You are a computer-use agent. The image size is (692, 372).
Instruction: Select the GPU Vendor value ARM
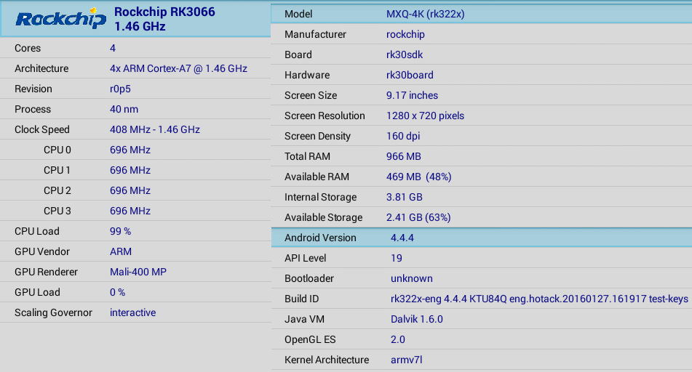point(121,251)
